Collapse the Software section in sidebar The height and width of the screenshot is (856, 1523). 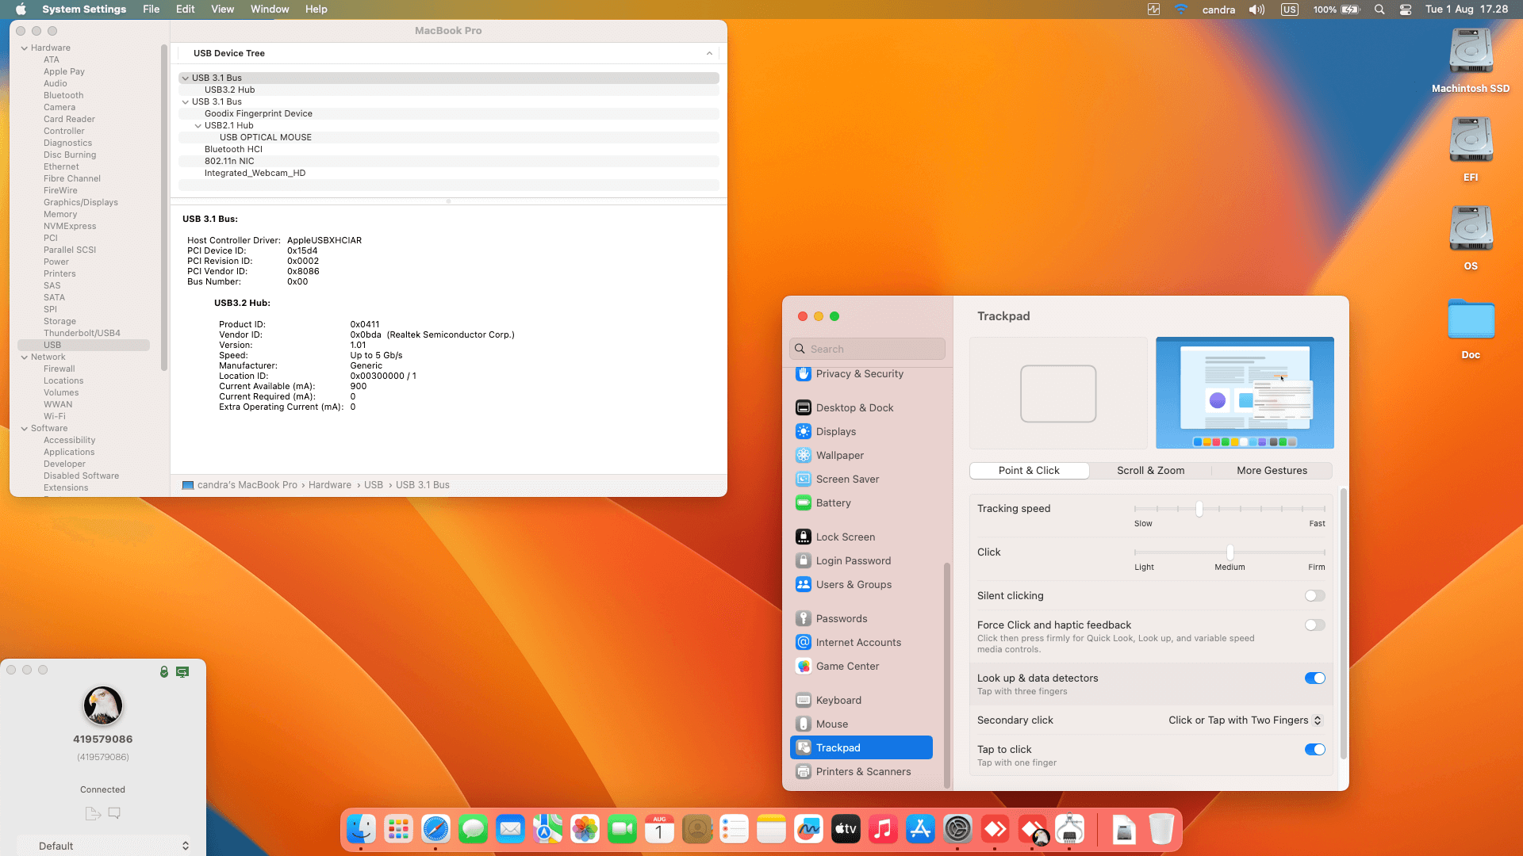coord(25,429)
